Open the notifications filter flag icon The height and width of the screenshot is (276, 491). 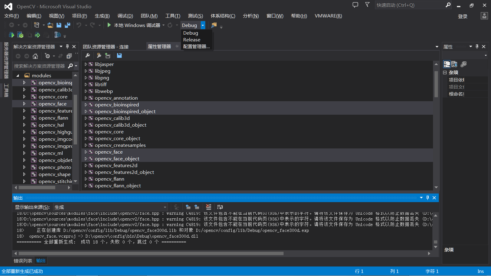[367, 5]
